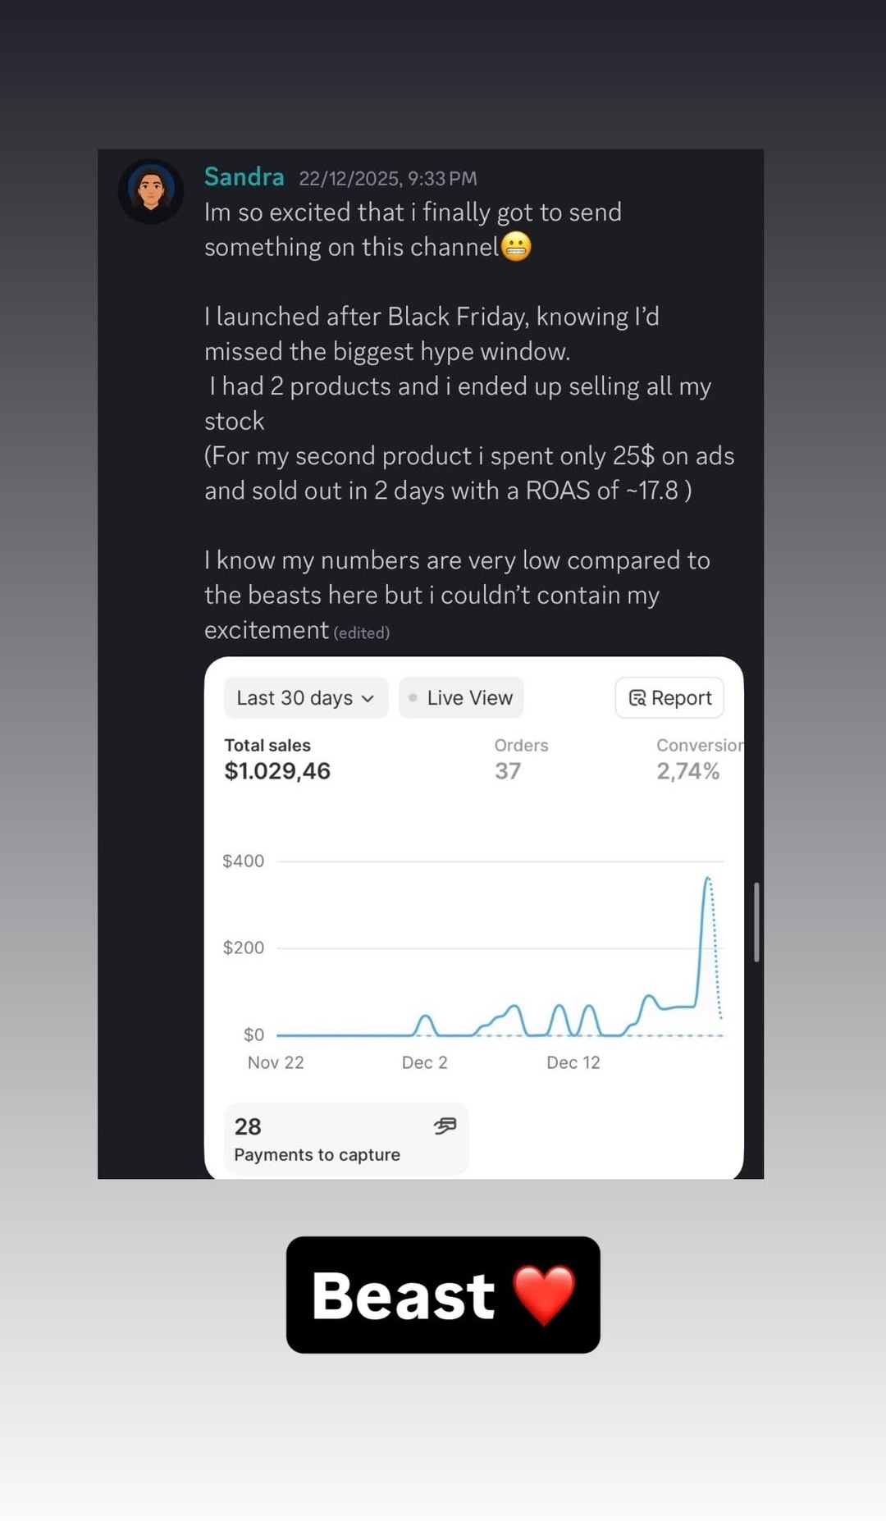Open the Last 30 days dropdown
This screenshot has width=886, height=1521.
305,698
